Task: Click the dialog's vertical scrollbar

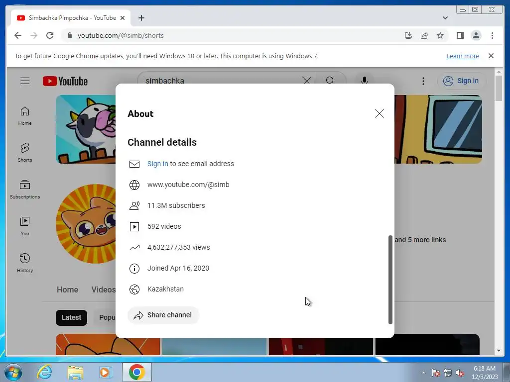Action: coord(390,280)
